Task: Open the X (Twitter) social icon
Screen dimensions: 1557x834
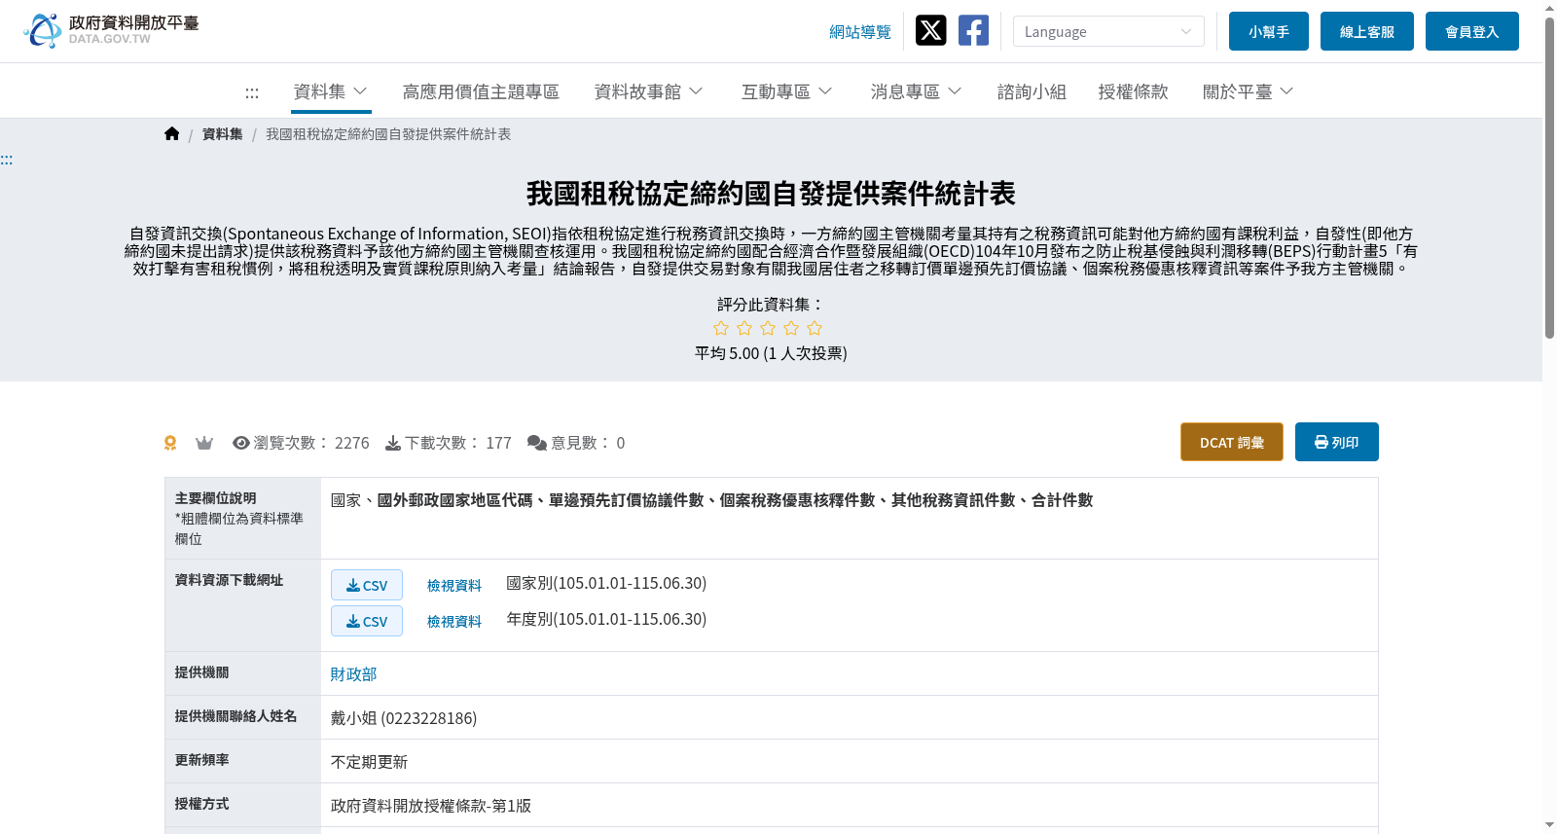Action: (930, 30)
